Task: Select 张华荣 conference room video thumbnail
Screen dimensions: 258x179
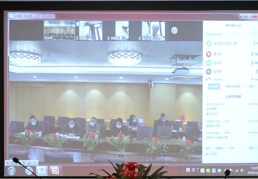Action: pos(59,30)
